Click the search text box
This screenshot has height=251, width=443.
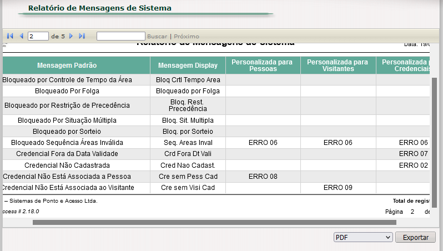121,36
